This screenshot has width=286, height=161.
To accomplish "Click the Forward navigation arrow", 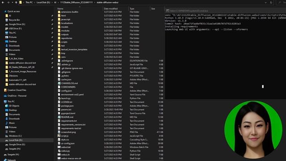I will click(8, 3).
